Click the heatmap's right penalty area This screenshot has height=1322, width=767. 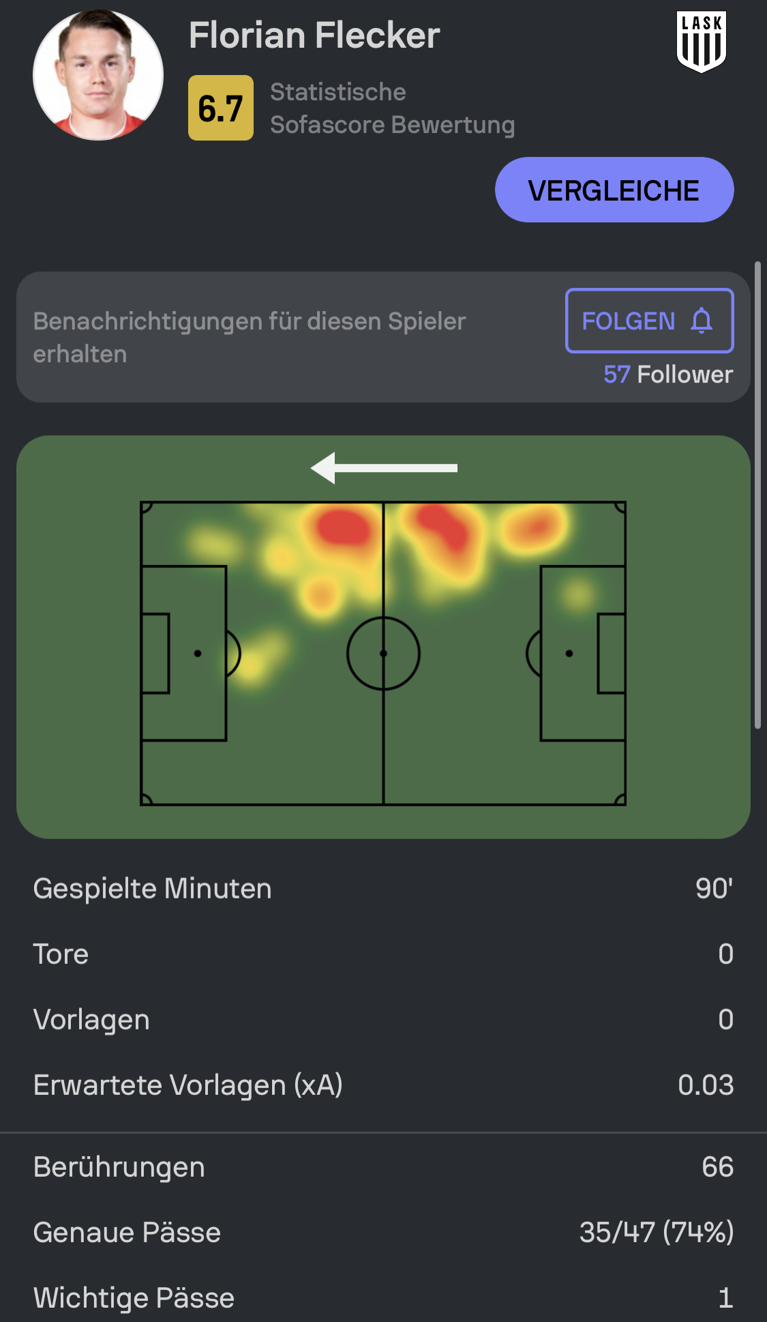coord(583,653)
